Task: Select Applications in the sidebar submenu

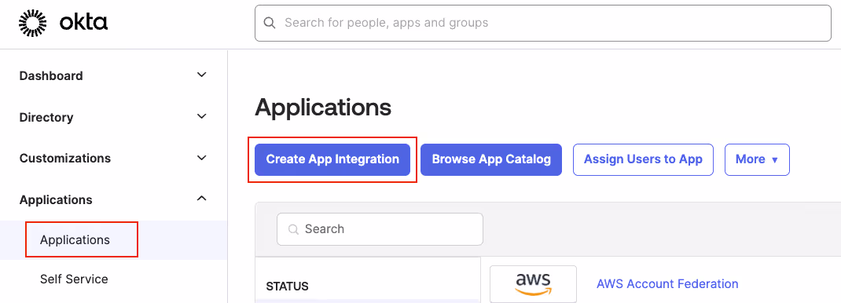Action: [x=75, y=240]
